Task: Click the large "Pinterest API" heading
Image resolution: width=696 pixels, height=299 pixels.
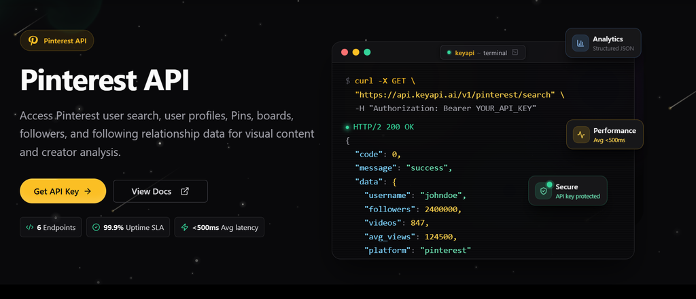Action: click(105, 80)
